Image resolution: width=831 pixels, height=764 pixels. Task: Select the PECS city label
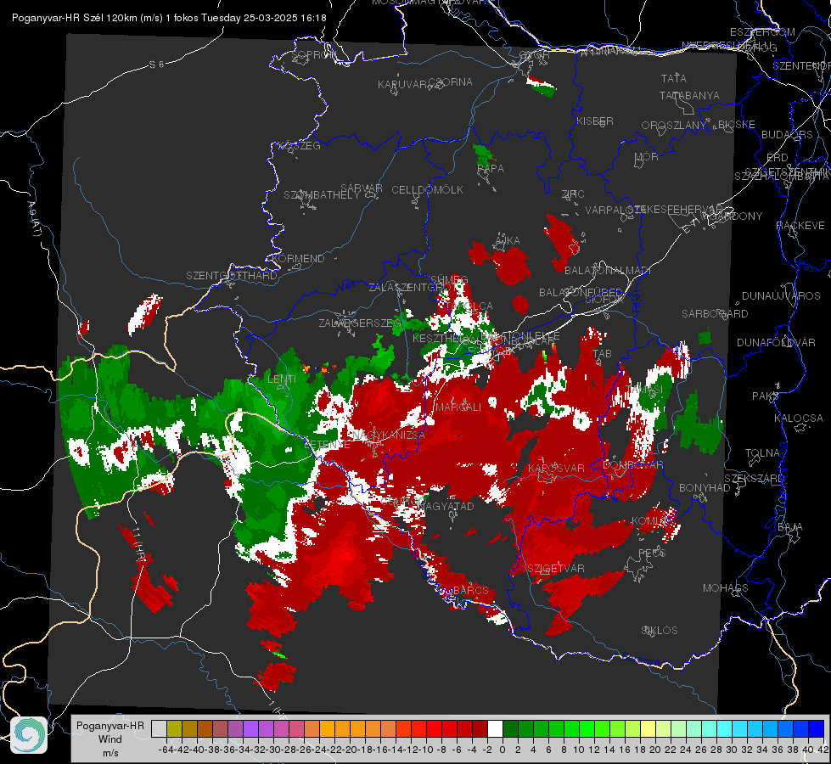pos(651,553)
